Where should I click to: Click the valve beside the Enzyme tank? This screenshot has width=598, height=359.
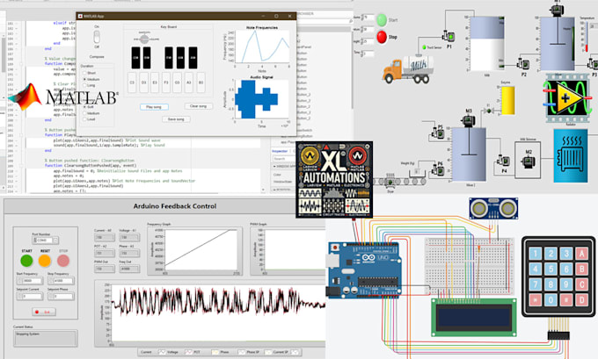click(x=489, y=111)
